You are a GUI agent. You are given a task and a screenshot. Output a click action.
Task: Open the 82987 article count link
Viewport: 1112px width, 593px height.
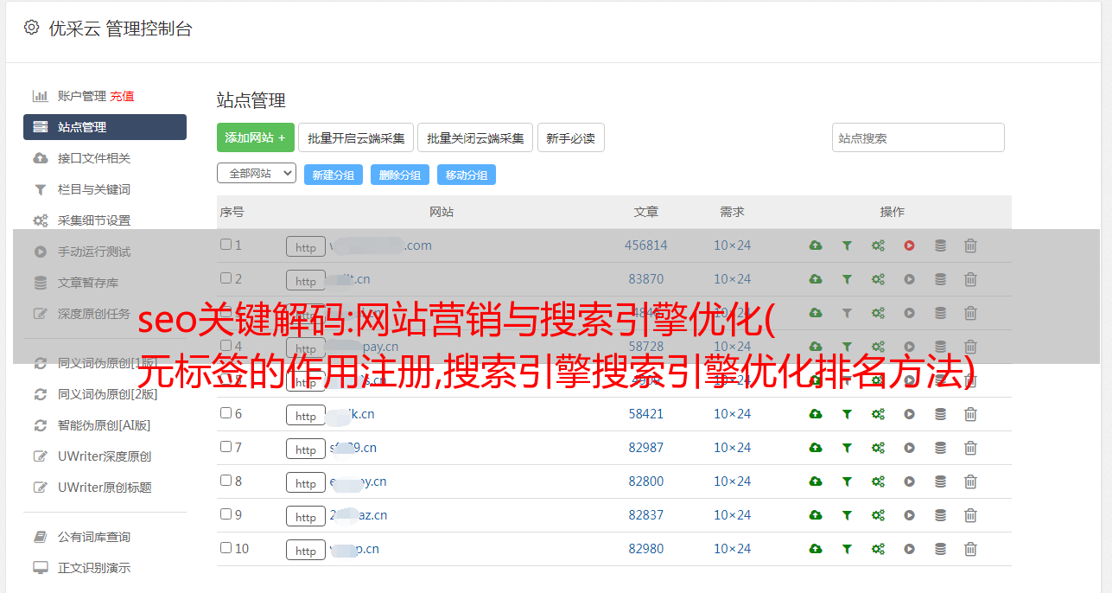tap(645, 448)
